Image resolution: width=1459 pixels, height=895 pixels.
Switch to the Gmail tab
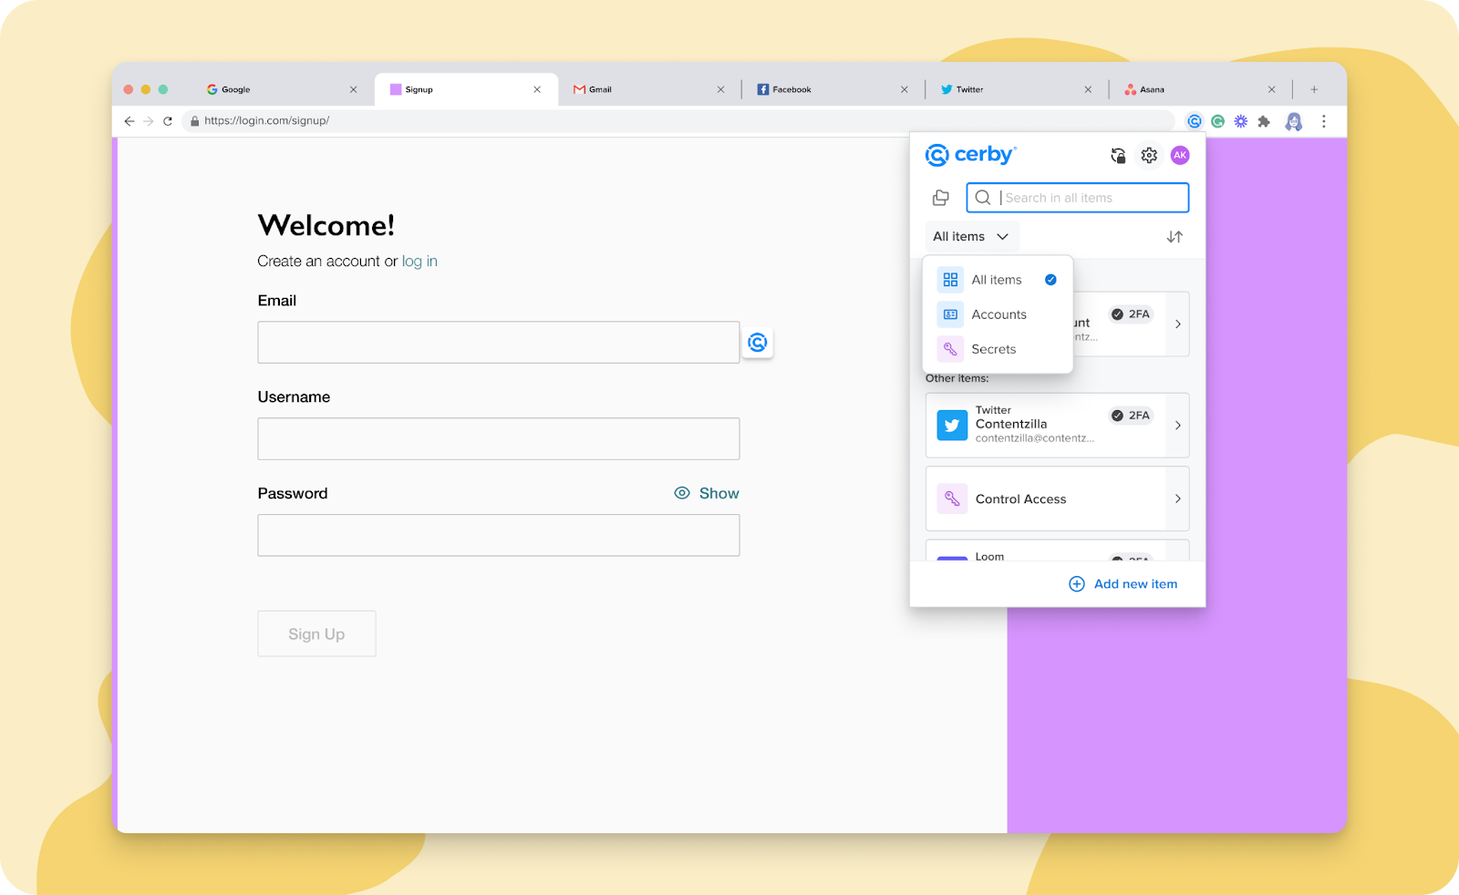(x=648, y=89)
